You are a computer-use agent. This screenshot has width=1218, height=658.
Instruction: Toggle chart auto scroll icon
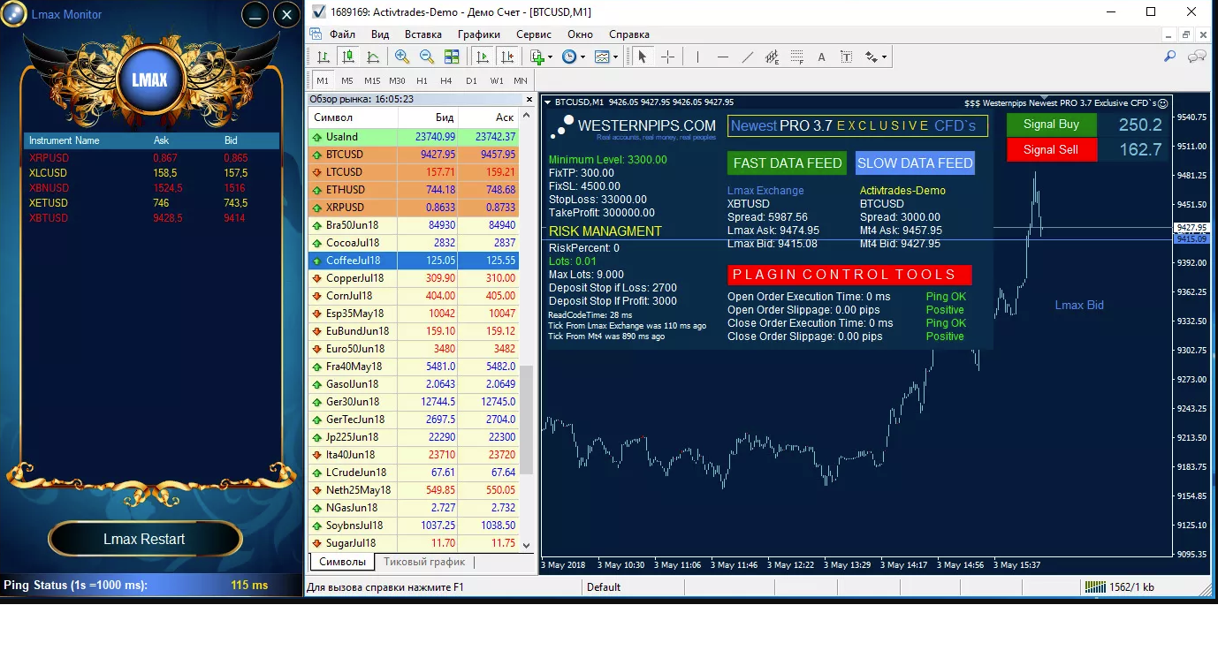[483, 57]
